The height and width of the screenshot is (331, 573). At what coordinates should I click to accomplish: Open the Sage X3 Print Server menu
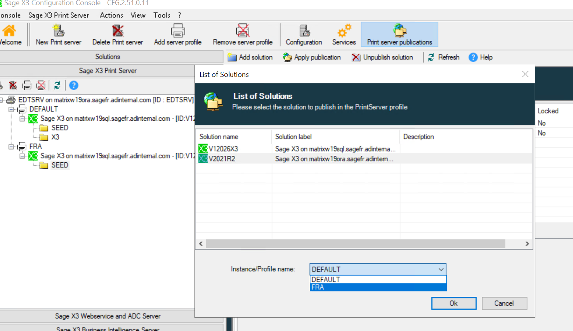[59, 15]
